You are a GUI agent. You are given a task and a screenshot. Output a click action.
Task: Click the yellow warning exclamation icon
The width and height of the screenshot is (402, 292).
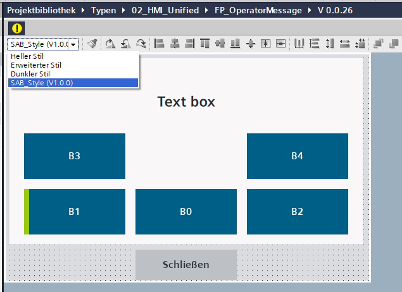pyautogui.click(x=16, y=28)
